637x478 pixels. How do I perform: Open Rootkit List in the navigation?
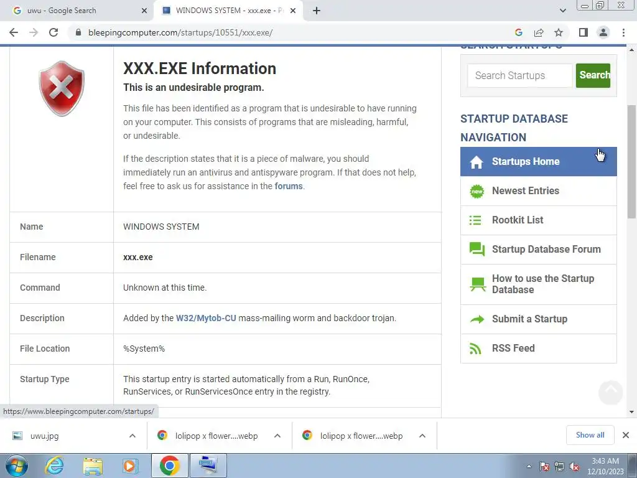coord(538,220)
